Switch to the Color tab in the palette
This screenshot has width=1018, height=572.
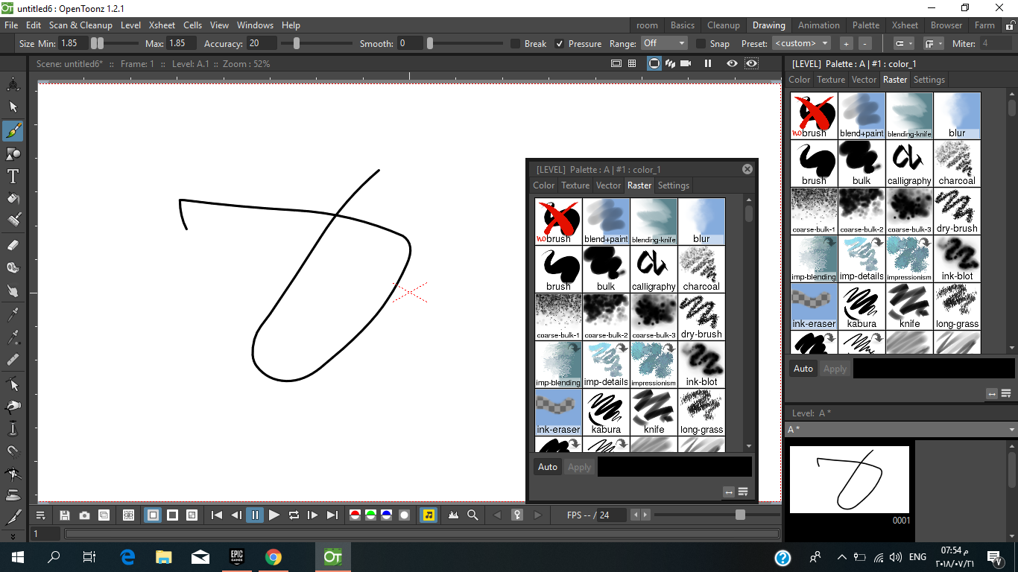tap(543, 185)
